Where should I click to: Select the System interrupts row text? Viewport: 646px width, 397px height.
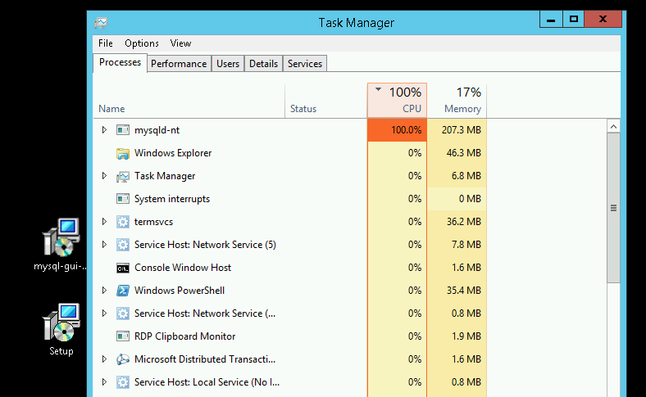coord(172,199)
